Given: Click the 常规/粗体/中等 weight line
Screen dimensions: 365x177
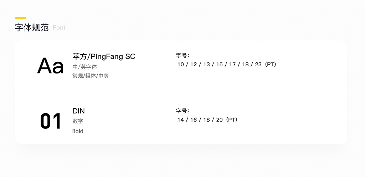Looking at the screenshot, I should pos(91,76).
